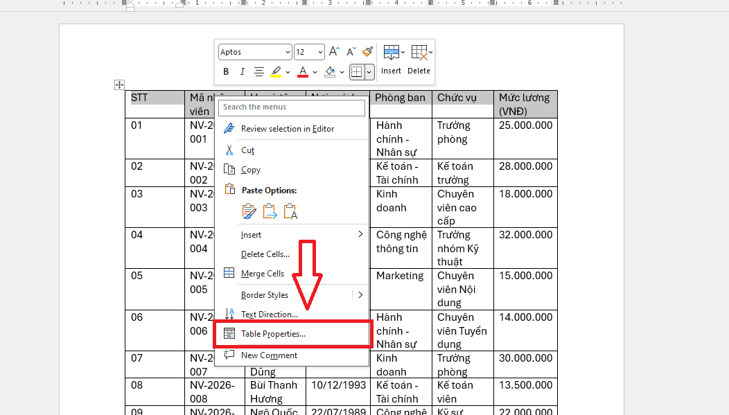Click the salary cell 28.000.000
The height and width of the screenshot is (415, 729).
click(x=525, y=173)
